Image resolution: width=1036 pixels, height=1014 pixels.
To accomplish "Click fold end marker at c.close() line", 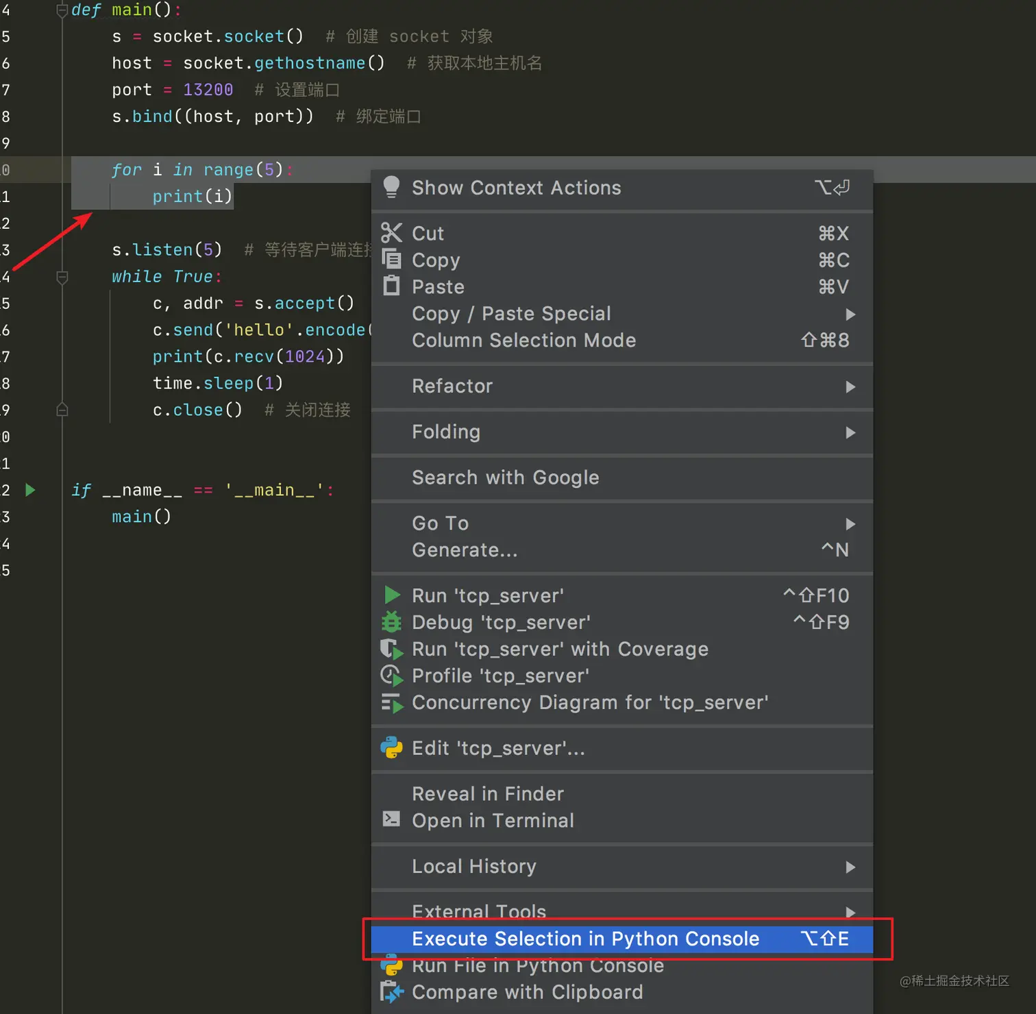I will (x=62, y=410).
